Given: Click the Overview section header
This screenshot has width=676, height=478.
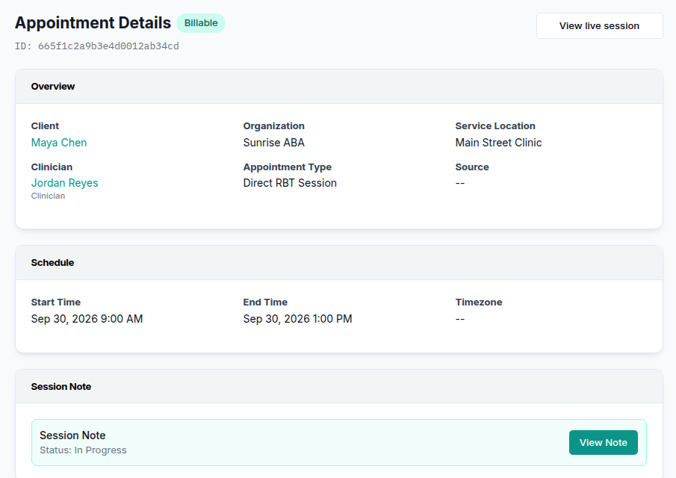Looking at the screenshot, I should tap(339, 86).
